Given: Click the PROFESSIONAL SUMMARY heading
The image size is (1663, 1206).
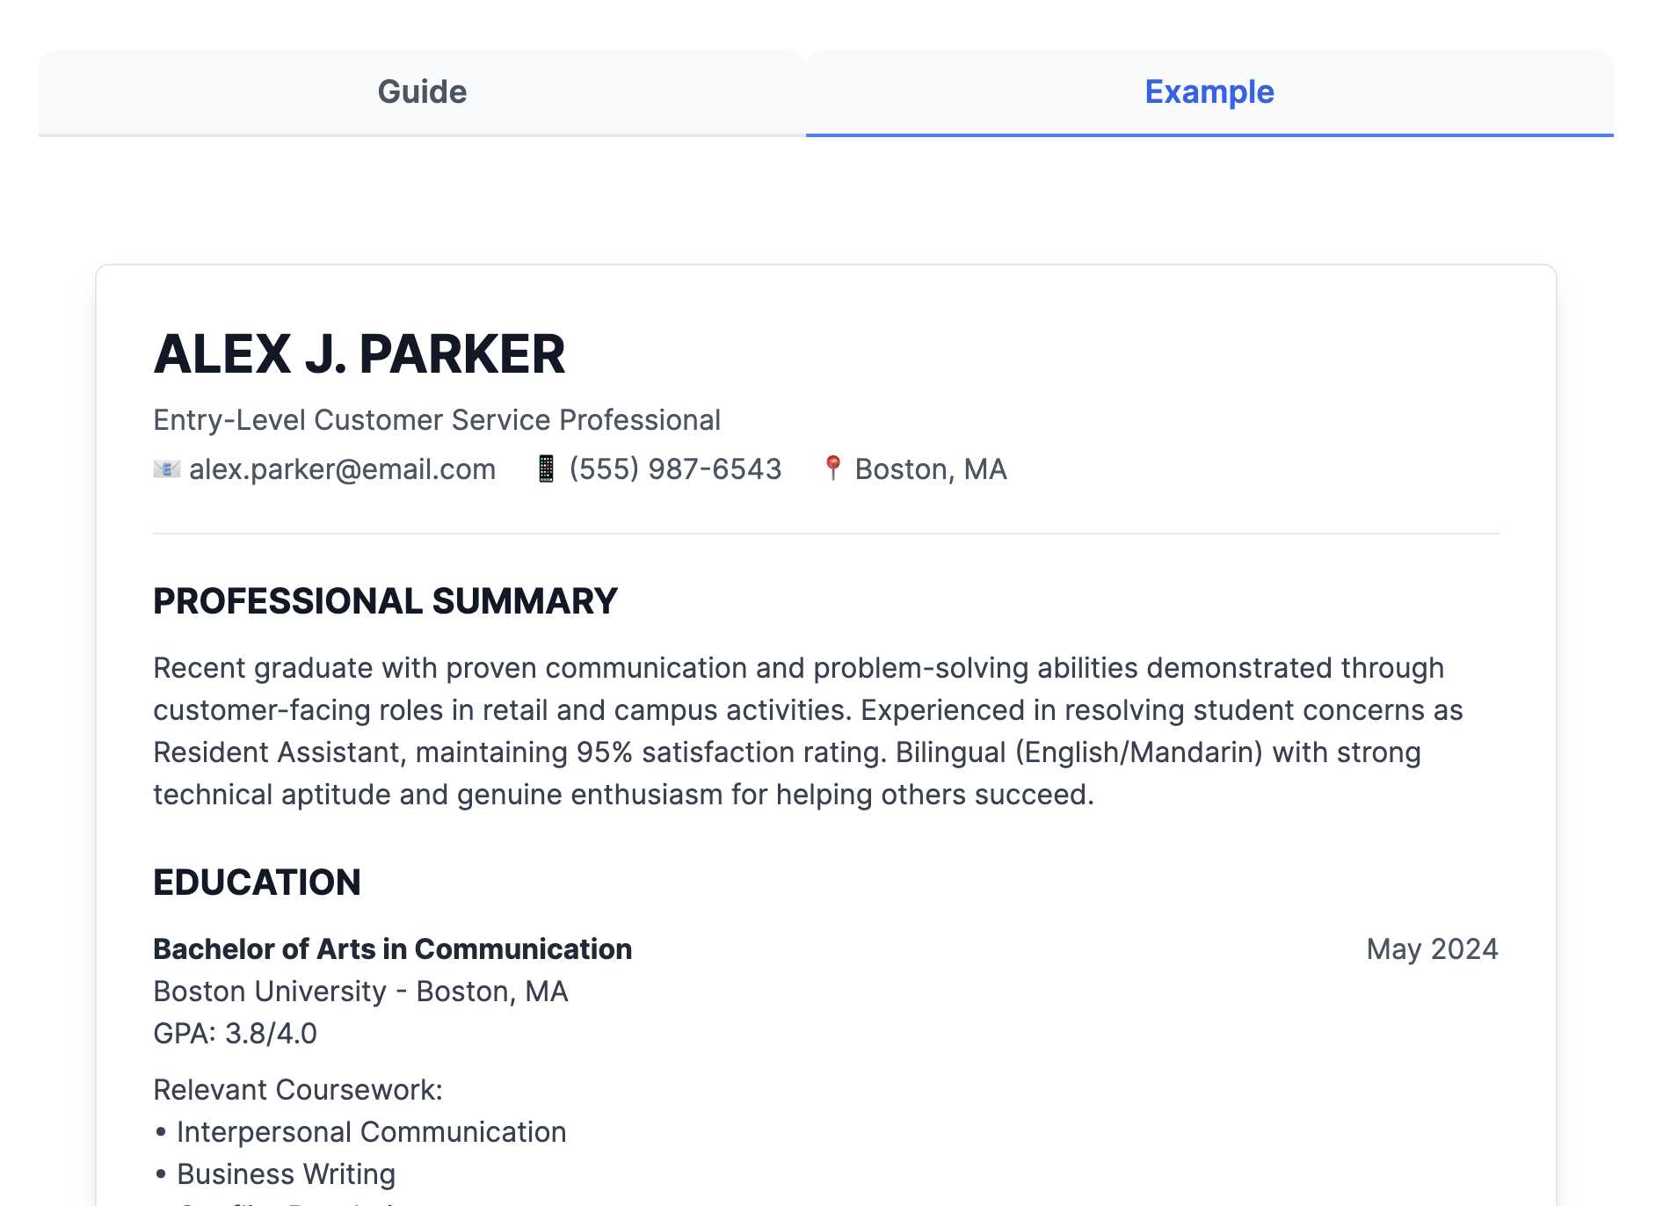Looking at the screenshot, I should coord(385,601).
